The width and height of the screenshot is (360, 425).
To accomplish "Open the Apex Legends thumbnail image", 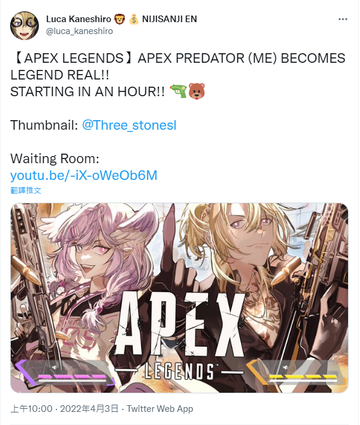I will [x=179, y=298].
